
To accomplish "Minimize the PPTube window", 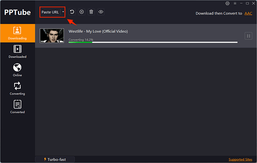I will [241, 3].
